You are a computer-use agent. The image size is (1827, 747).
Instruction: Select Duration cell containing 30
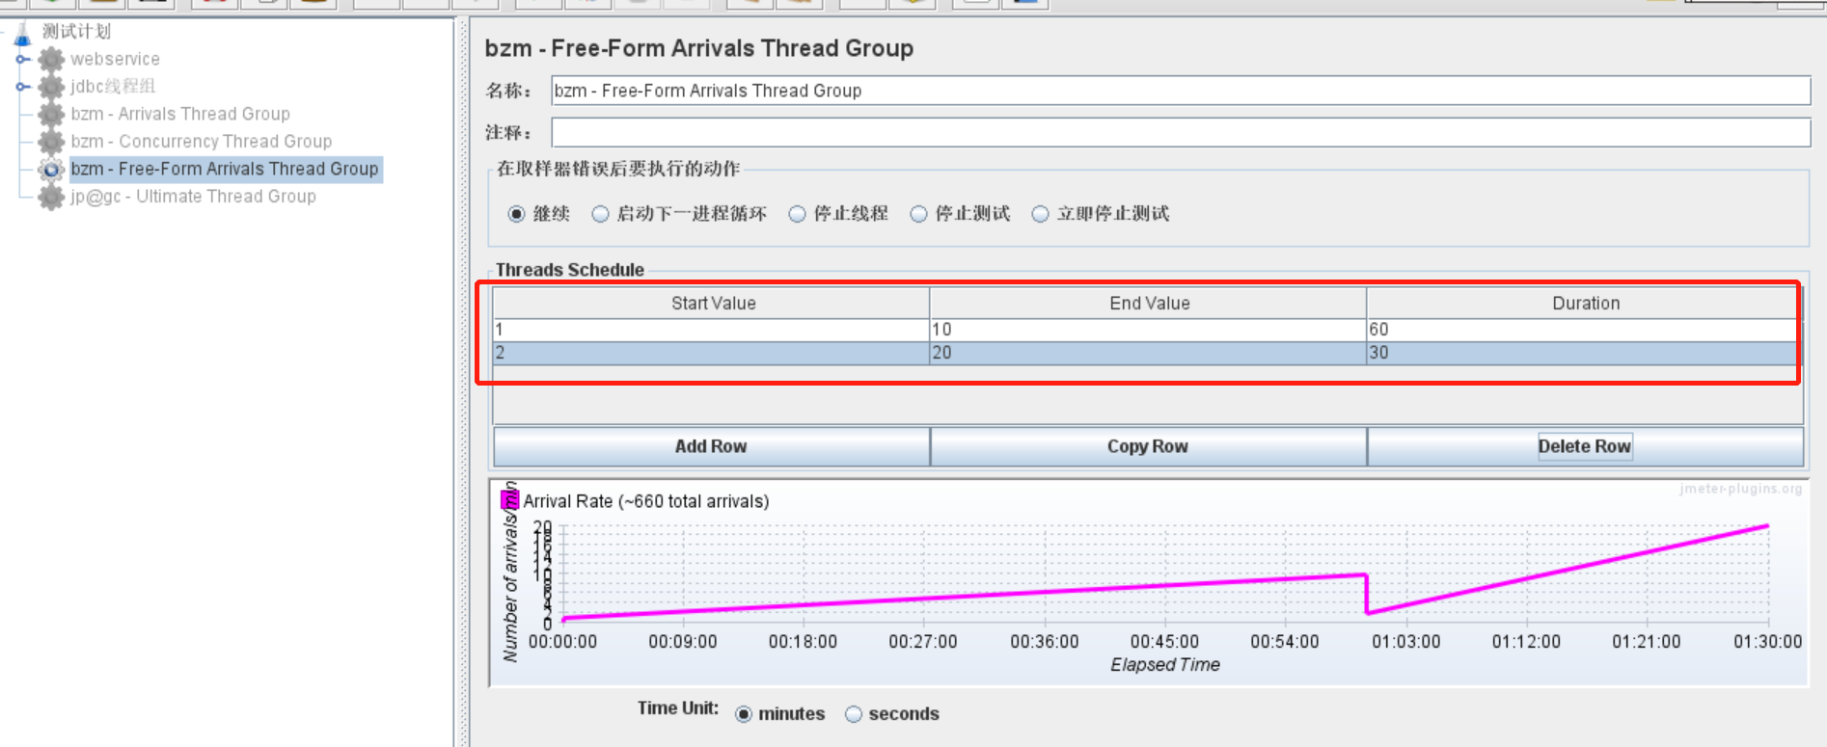[1583, 353]
